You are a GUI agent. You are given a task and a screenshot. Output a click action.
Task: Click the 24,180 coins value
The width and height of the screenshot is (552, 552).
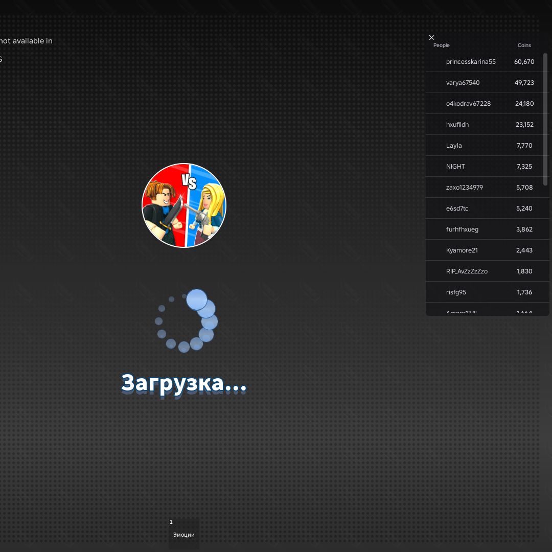coord(524,103)
